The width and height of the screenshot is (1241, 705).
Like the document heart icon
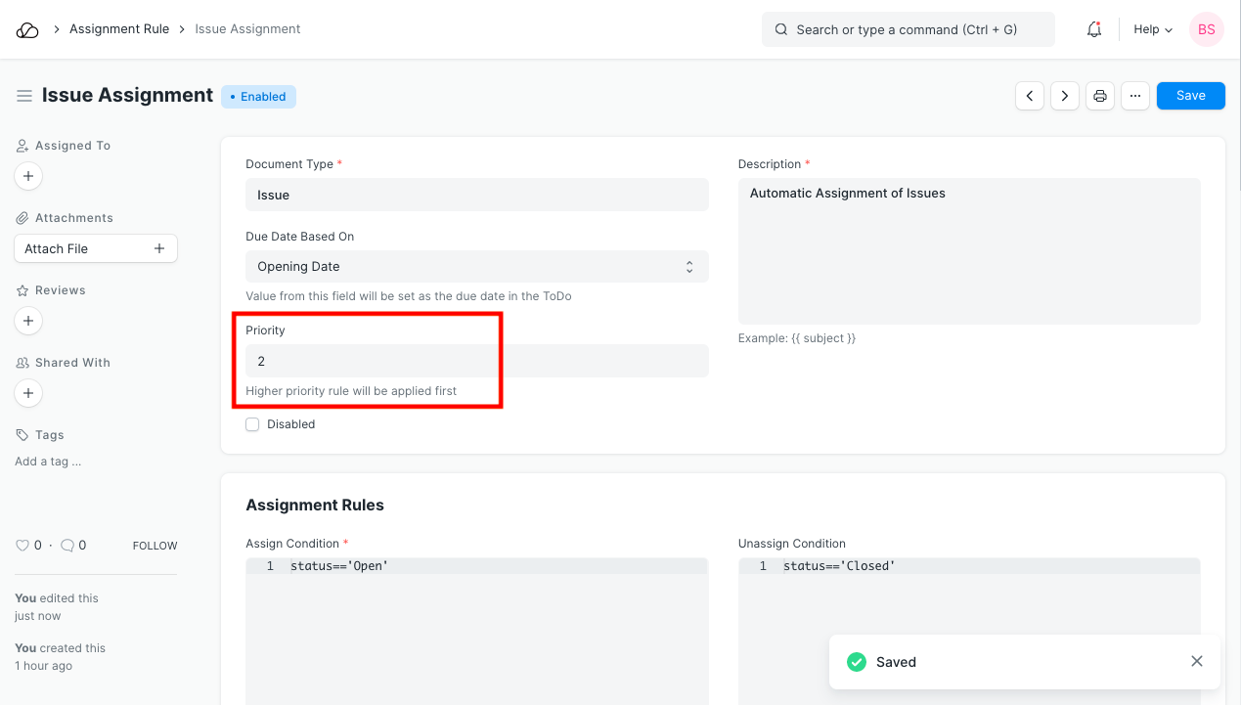pyautogui.click(x=22, y=546)
